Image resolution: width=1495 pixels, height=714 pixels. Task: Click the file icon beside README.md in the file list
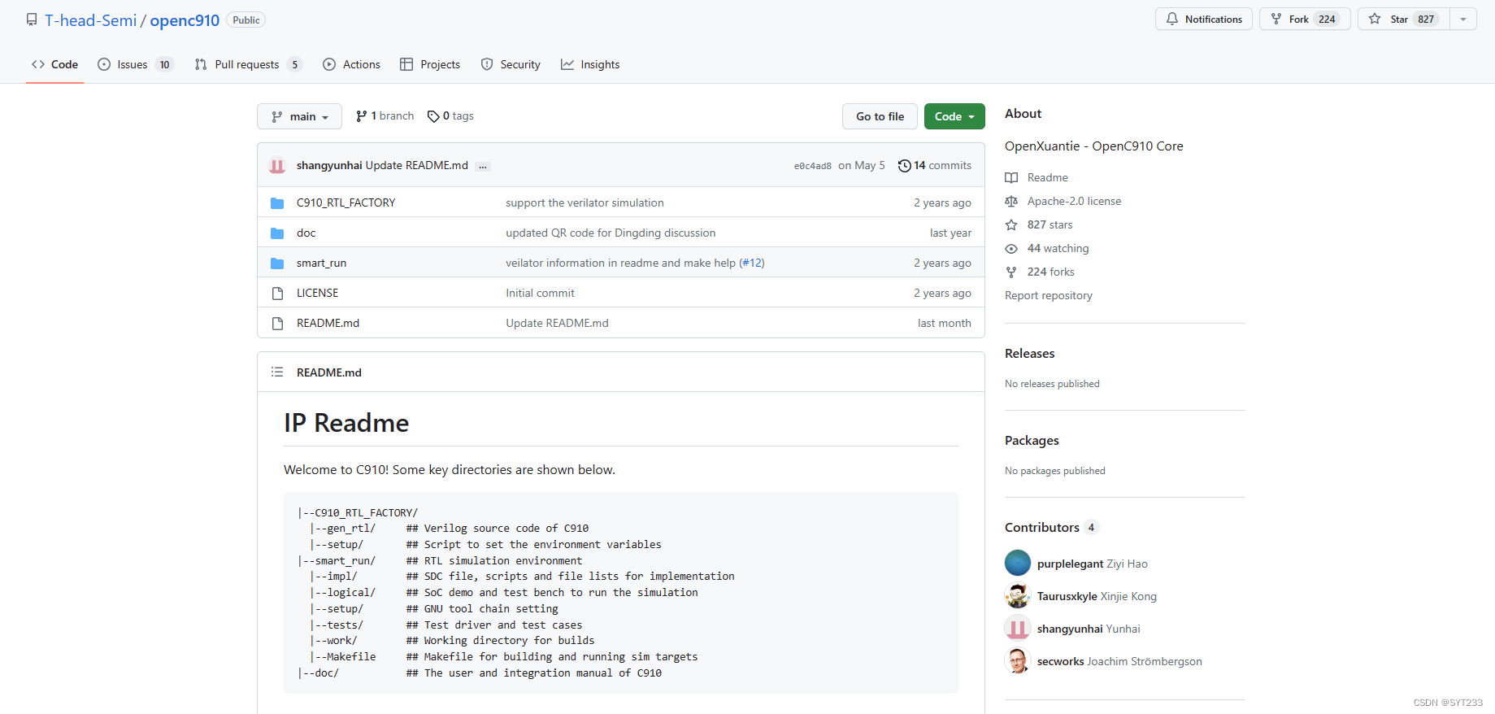tap(277, 324)
